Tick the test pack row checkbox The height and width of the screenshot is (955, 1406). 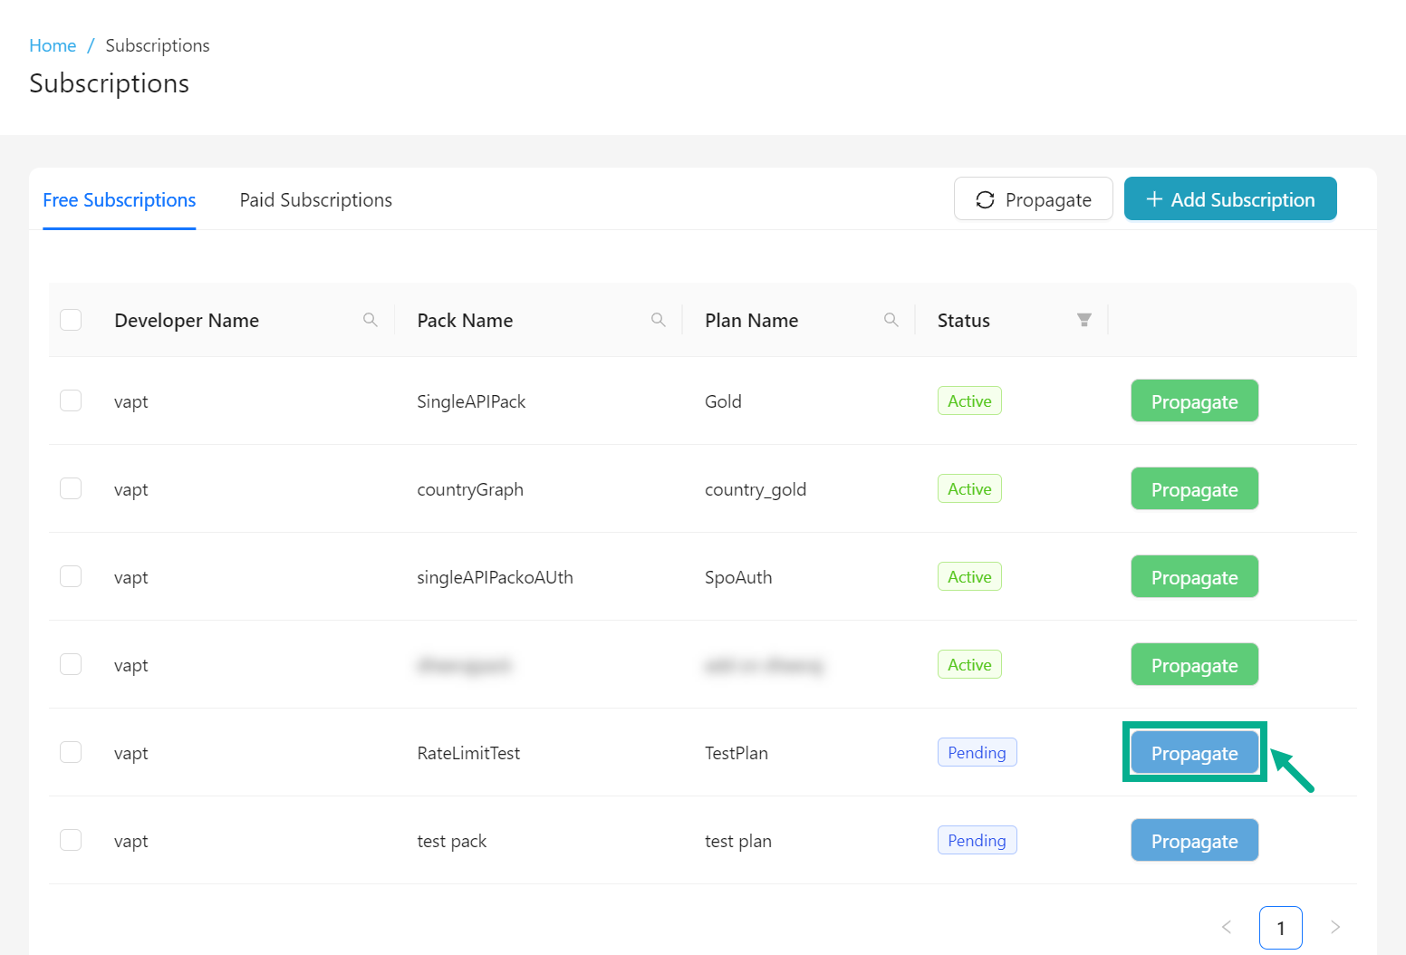[x=71, y=840]
